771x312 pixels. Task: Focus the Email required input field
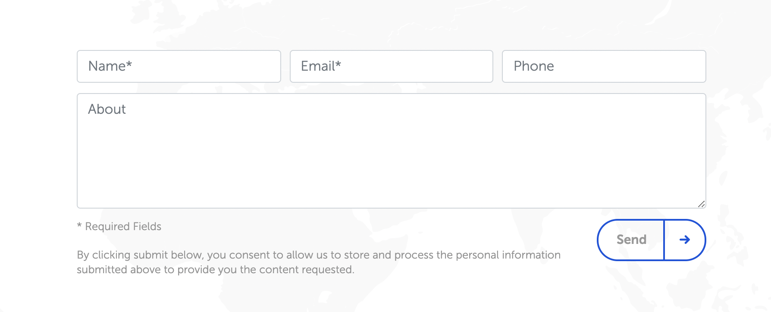pyautogui.click(x=392, y=66)
